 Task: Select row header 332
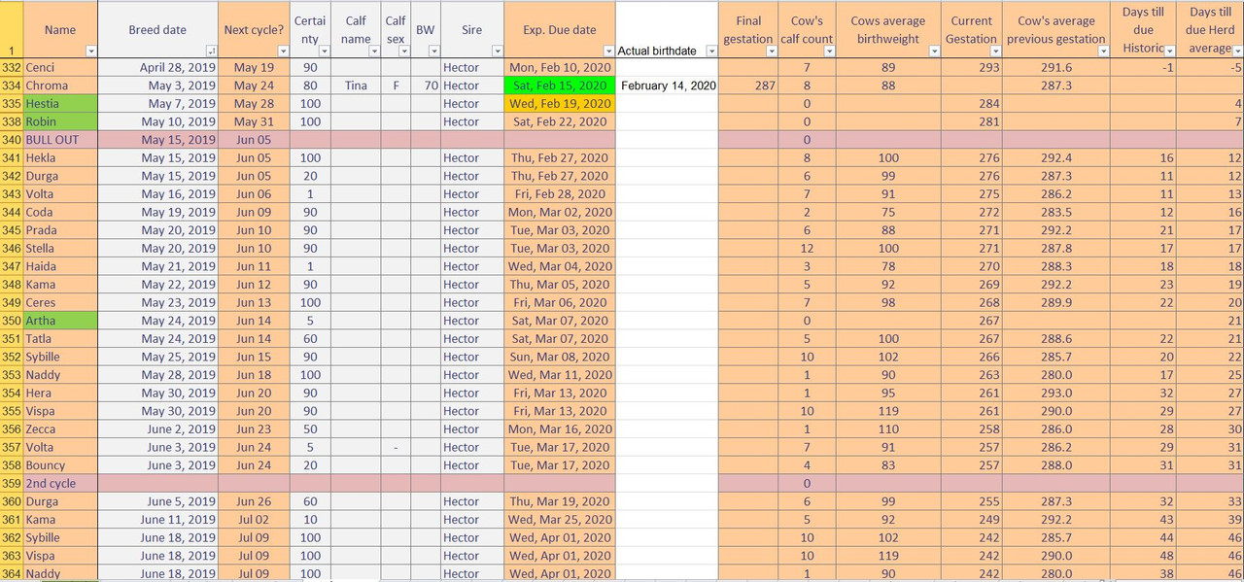(x=11, y=68)
